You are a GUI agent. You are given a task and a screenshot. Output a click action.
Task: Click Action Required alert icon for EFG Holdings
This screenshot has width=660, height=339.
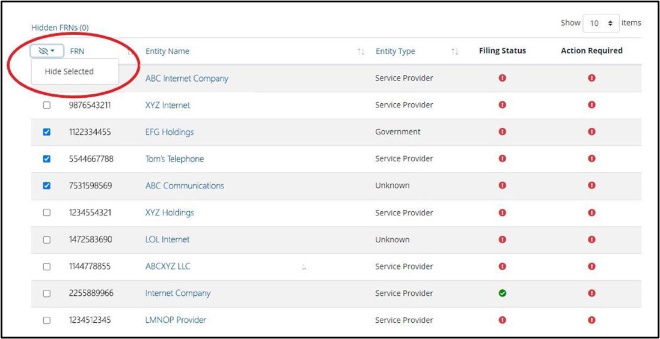(591, 132)
